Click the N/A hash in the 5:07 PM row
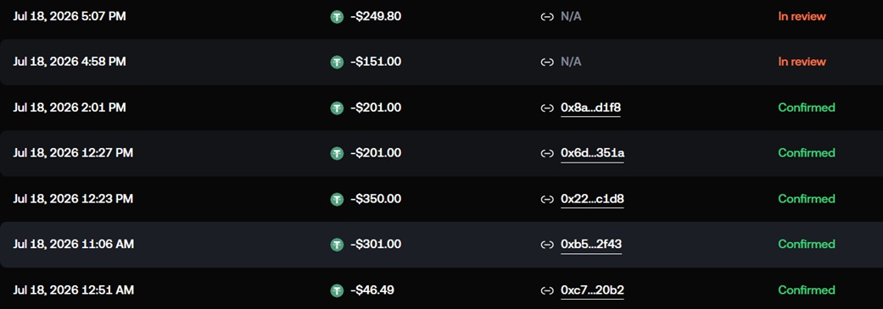 (x=571, y=17)
